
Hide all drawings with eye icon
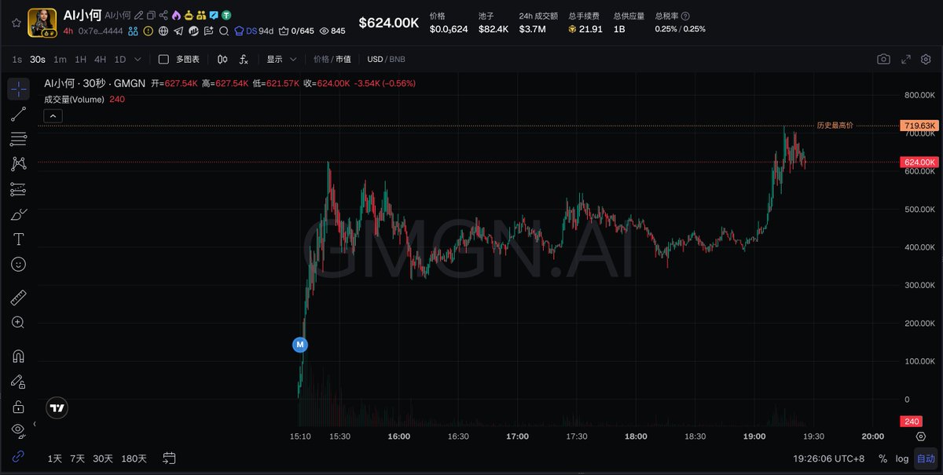pos(19,429)
